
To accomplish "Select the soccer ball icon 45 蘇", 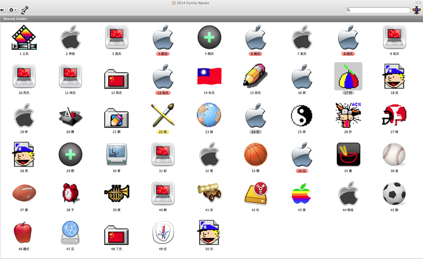I will [x=394, y=193].
